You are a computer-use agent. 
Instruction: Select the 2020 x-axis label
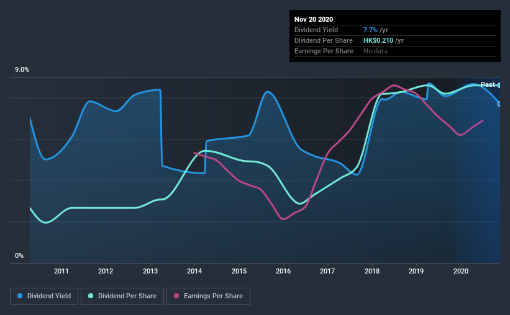pos(461,271)
